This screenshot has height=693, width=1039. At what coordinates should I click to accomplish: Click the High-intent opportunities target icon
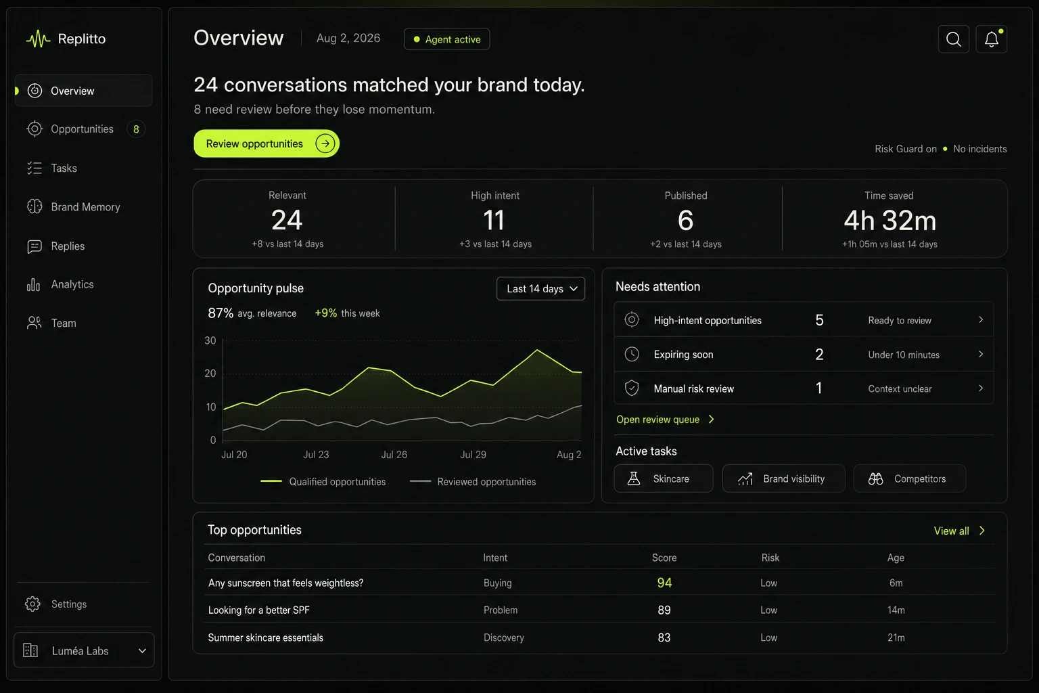(x=632, y=319)
